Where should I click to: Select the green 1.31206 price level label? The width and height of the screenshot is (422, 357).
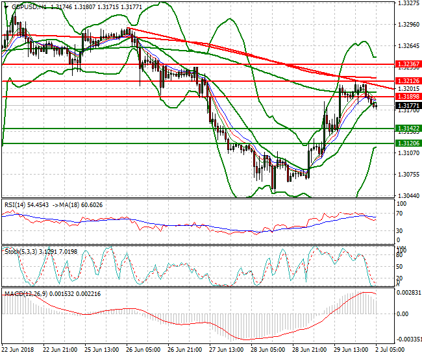(x=408, y=143)
